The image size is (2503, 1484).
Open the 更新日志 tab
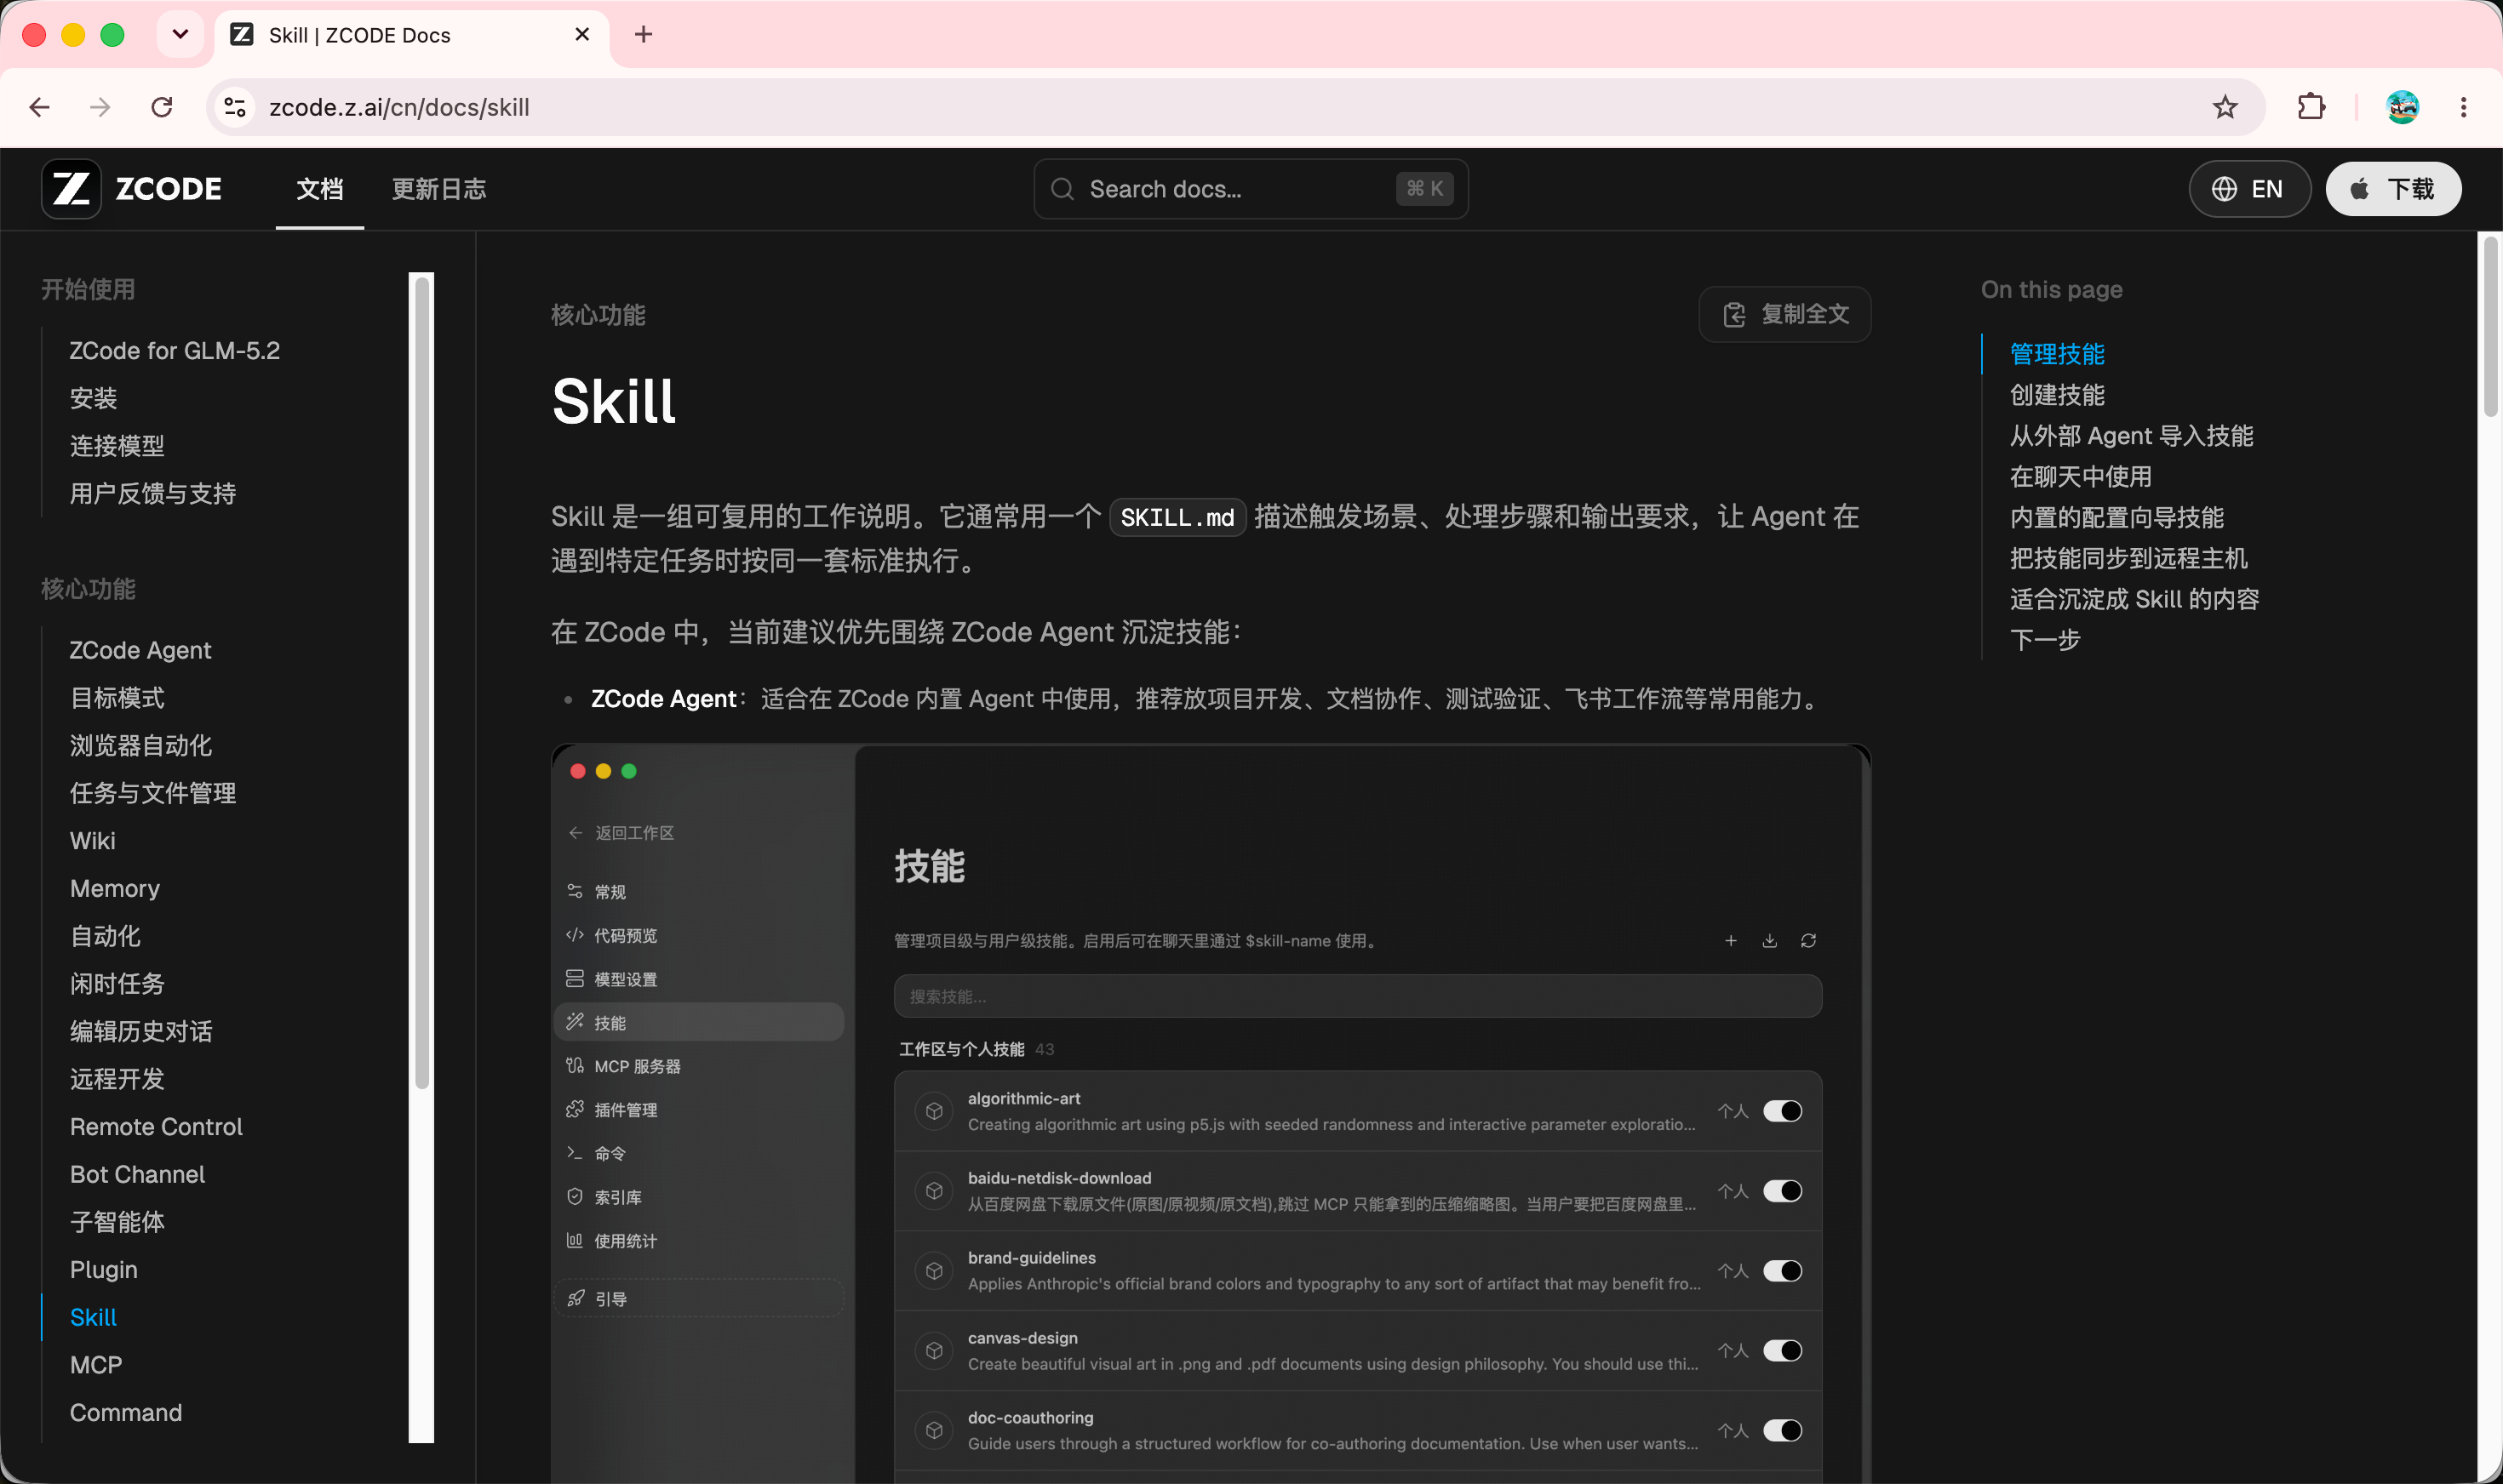click(439, 189)
